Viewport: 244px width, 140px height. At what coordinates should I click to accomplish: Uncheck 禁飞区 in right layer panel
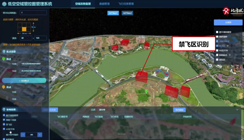click(x=217, y=46)
